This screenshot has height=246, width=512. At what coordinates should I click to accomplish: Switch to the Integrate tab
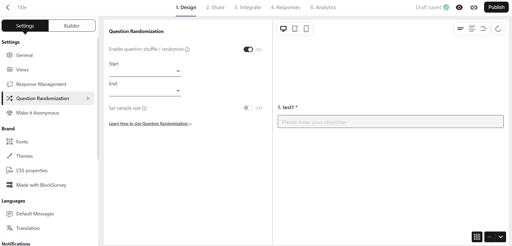247,8
